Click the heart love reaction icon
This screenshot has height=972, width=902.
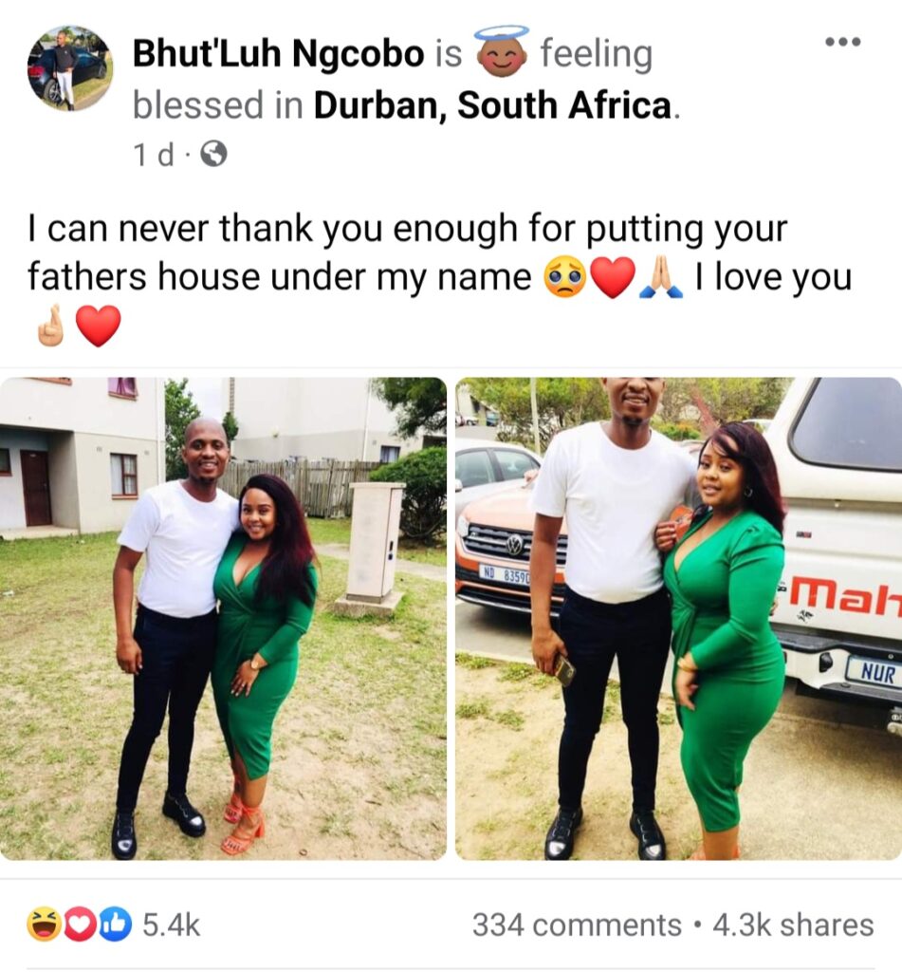coord(80,925)
